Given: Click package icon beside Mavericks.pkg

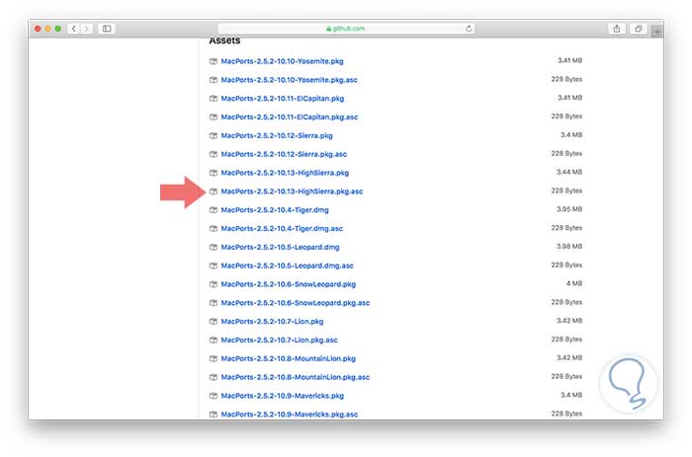Looking at the screenshot, I should tap(214, 396).
